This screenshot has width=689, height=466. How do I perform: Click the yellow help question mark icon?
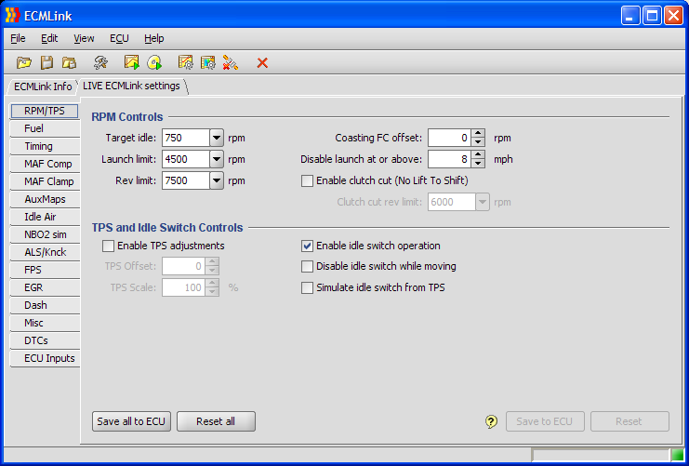pos(492,421)
